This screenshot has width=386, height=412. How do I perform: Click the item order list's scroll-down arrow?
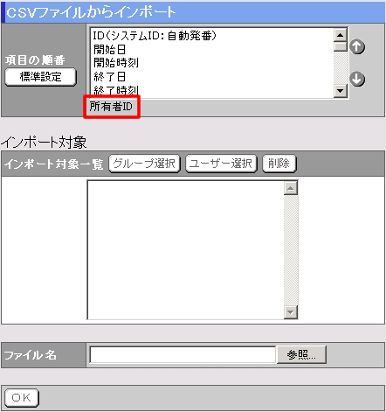340,91
